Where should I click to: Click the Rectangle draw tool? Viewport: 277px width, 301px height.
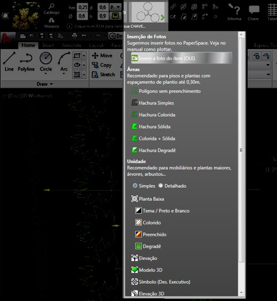[x=77, y=56]
